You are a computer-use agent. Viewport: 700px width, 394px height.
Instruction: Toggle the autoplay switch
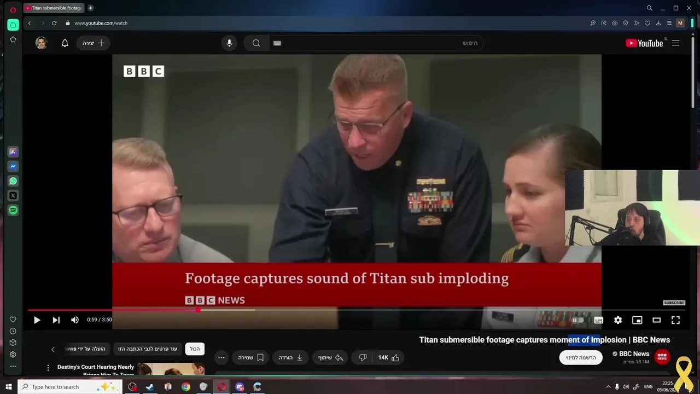coord(578,320)
